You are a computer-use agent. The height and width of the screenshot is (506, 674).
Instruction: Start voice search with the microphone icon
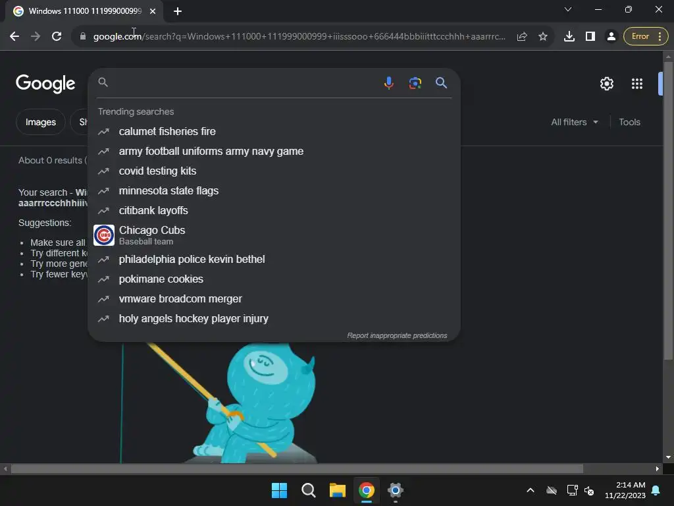[388, 82]
